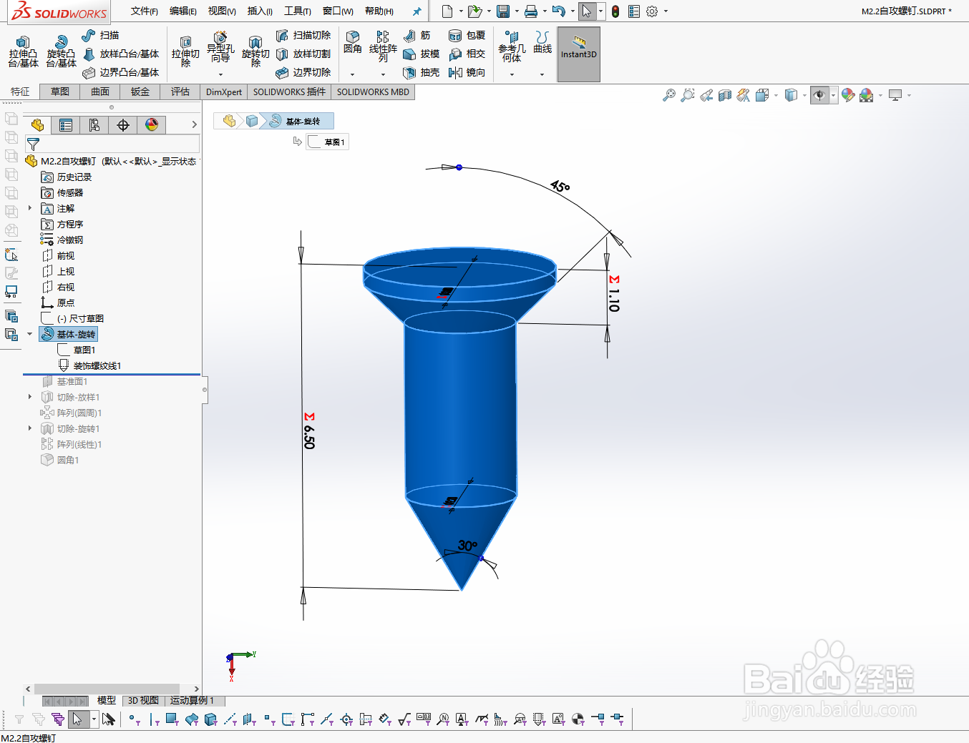The height and width of the screenshot is (743, 969).
Task: Click the 6.50 dimension in the viewport
Action: 309,436
